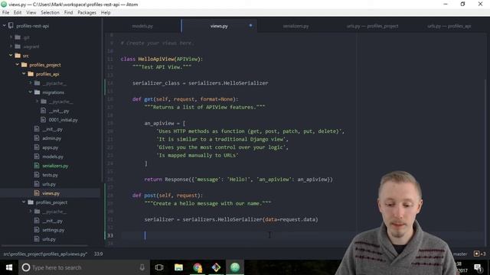Screen dimensions: 490x275
Task: Open settings.py in tree view
Action: [53, 230]
